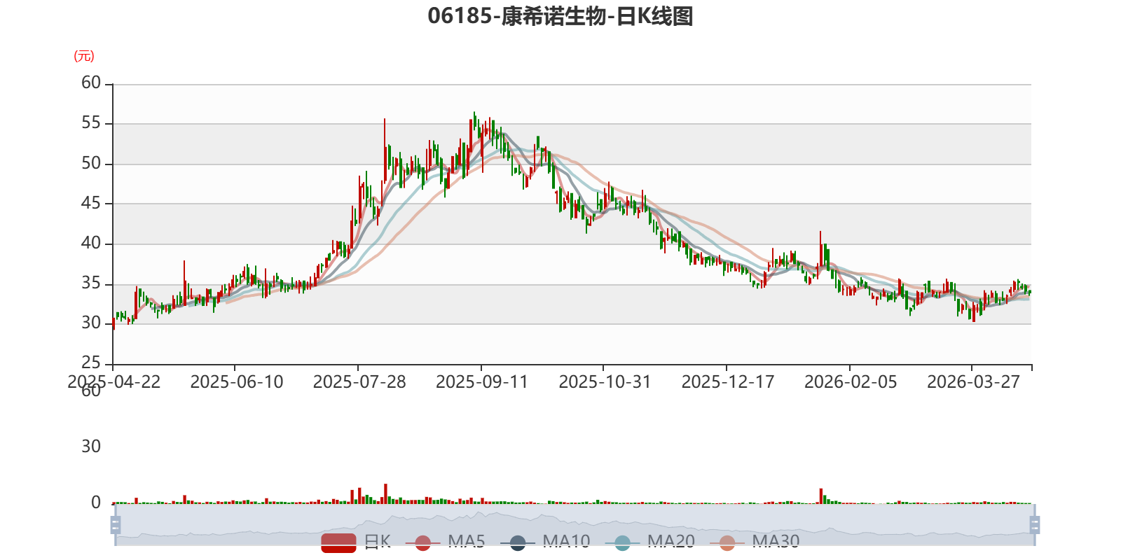Click the 2025-04-22 date label

point(114,381)
